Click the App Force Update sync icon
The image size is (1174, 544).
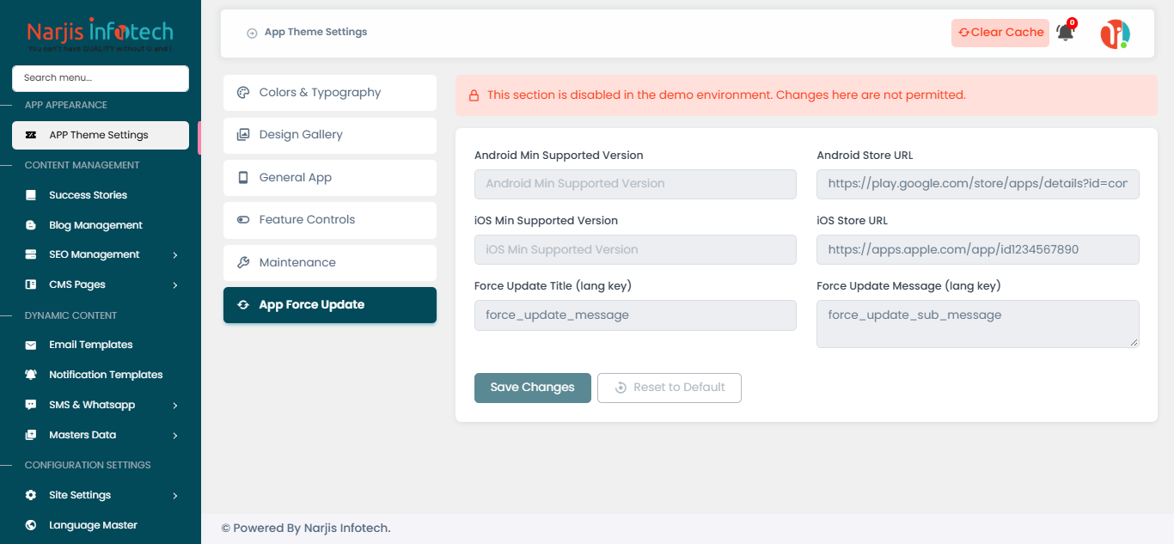(243, 305)
